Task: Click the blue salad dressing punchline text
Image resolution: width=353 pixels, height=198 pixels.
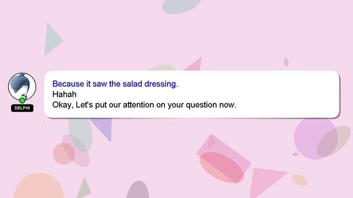Action: (115, 84)
